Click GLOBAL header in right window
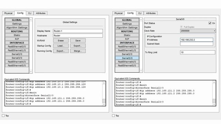The height and width of the screenshot is (124, 221). [127, 20]
